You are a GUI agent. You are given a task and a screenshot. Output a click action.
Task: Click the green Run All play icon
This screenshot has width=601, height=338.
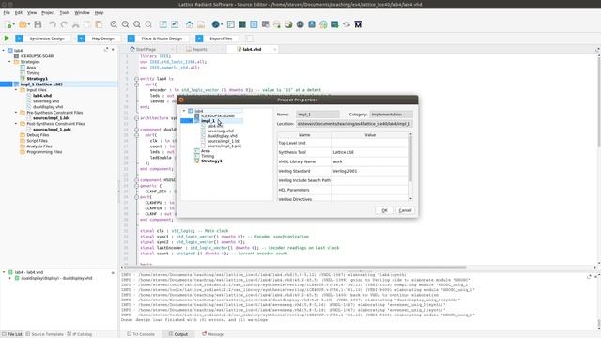tap(7, 38)
